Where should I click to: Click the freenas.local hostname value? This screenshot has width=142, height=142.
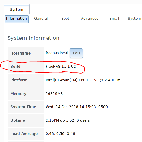pyautogui.click(x=57, y=53)
